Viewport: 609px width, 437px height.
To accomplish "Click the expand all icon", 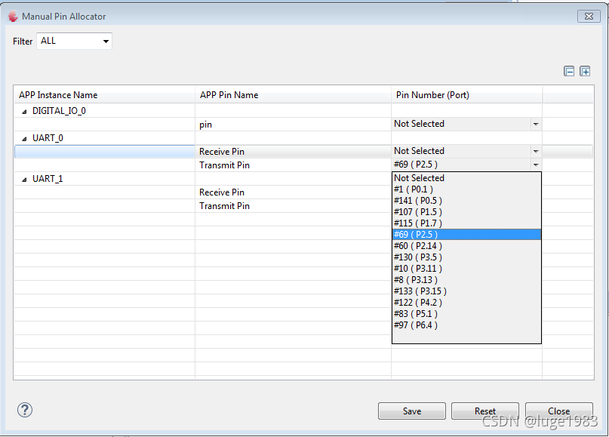I will coord(585,72).
